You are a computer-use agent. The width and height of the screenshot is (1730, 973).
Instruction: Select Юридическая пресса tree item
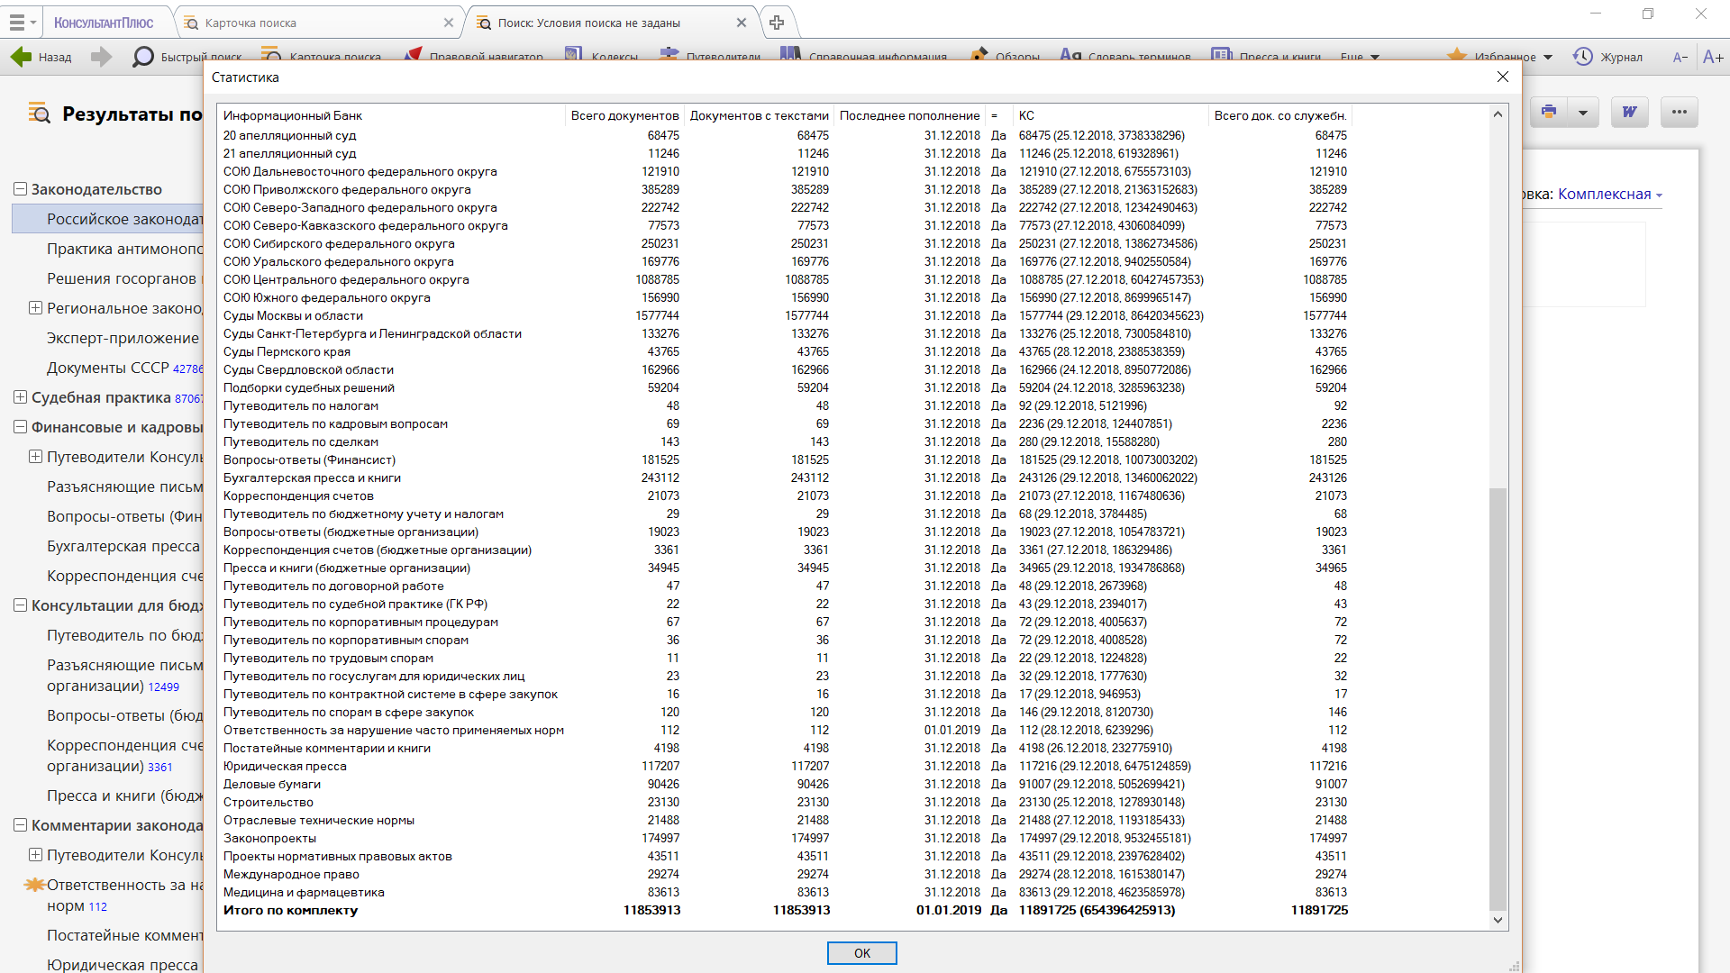click(123, 964)
